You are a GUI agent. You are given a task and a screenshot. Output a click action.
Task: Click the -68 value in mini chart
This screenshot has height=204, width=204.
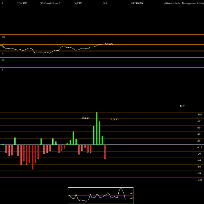(131, 198)
